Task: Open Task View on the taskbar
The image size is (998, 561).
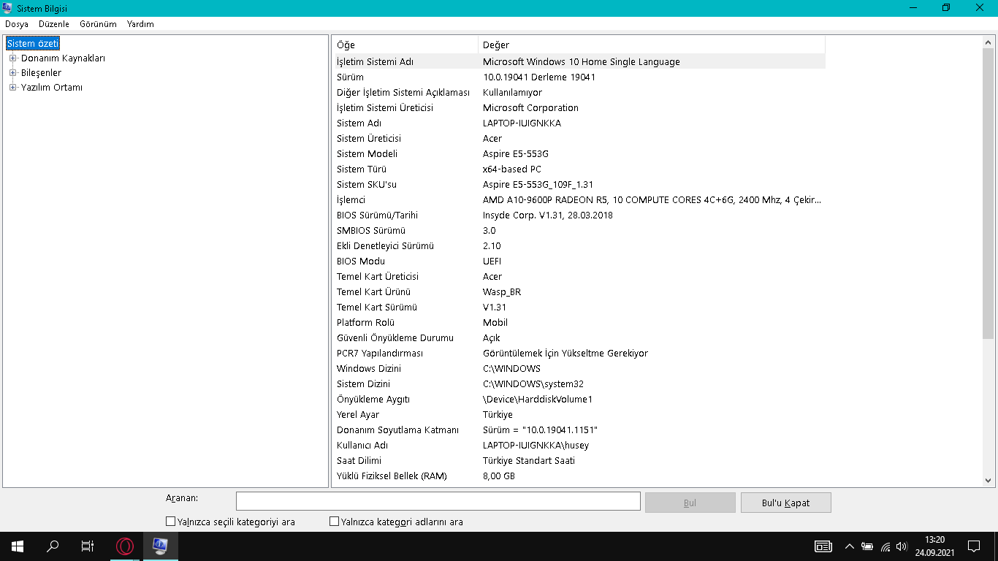Action: [x=88, y=546]
